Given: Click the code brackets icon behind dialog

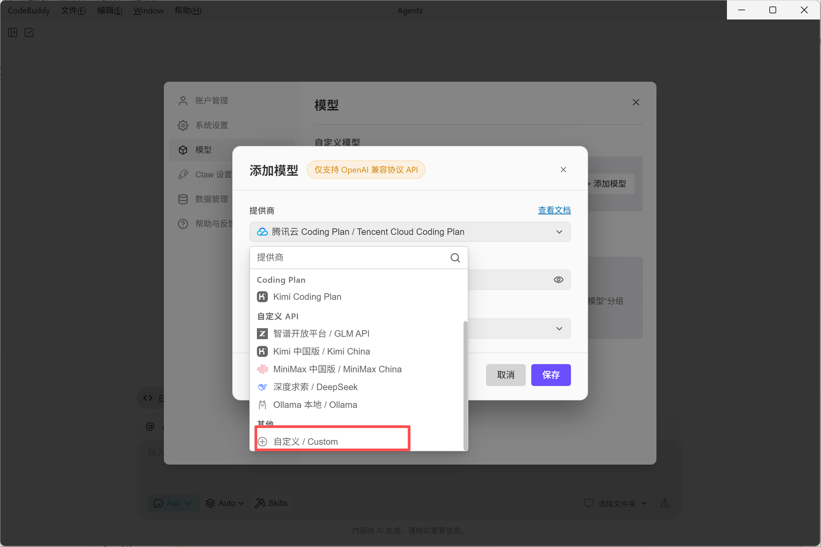Looking at the screenshot, I should pos(148,398).
